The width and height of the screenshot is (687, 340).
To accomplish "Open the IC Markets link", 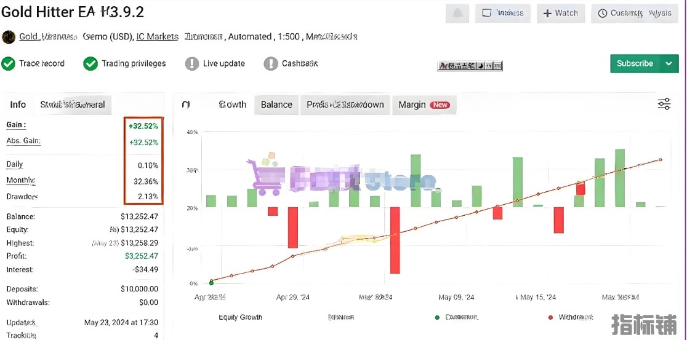I will [x=158, y=37].
